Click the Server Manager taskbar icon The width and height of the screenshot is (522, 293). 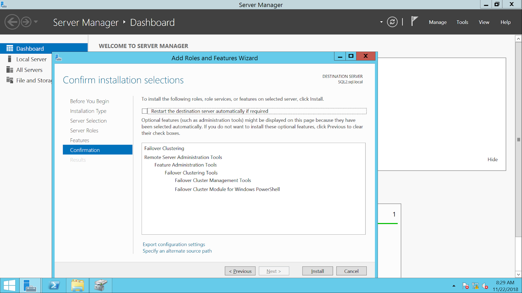30,285
